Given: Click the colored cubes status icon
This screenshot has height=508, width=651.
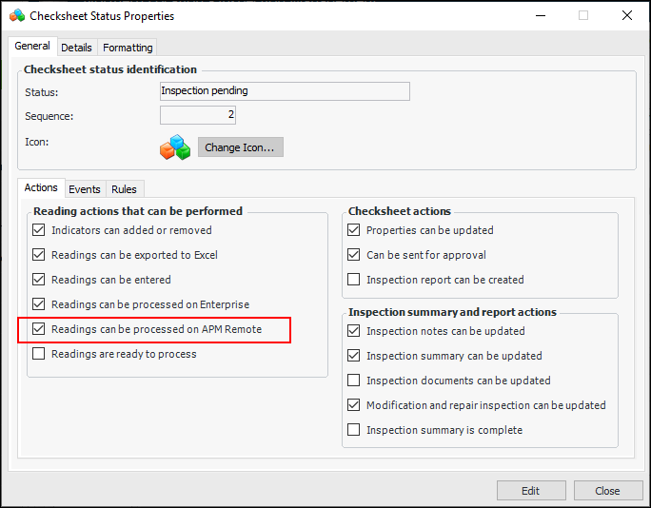Looking at the screenshot, I should (175, 147).
